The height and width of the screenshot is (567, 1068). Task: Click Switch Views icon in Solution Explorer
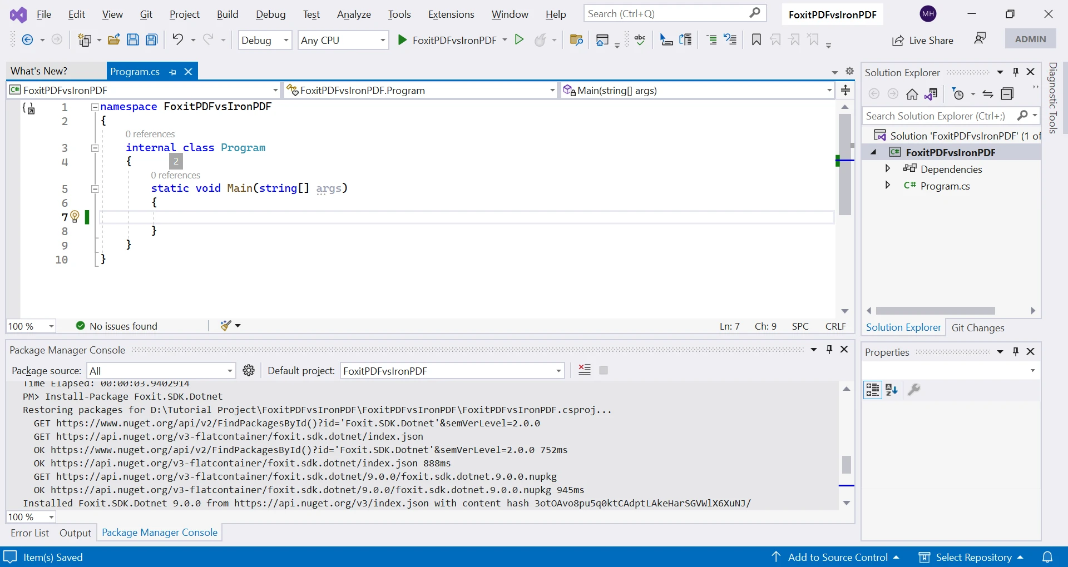[x=931, y=94]
